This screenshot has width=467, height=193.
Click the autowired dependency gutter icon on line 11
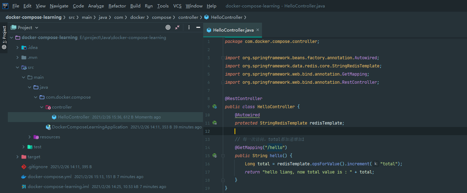[215, 123]
